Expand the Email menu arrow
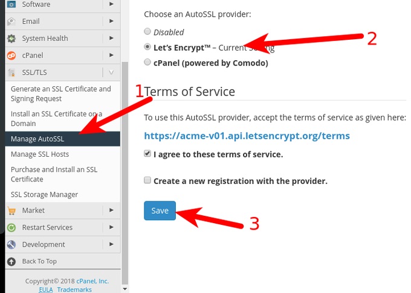Screen dimensions: 411x293 [x=111, y=21]
